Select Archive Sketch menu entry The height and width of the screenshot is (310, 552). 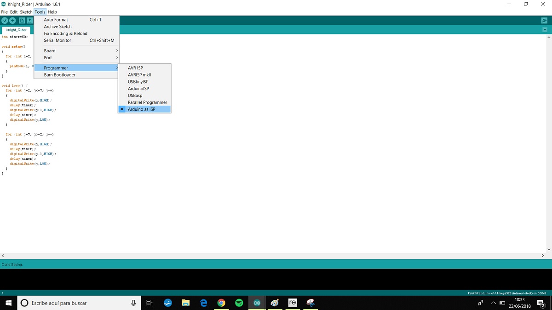(77, 27)
